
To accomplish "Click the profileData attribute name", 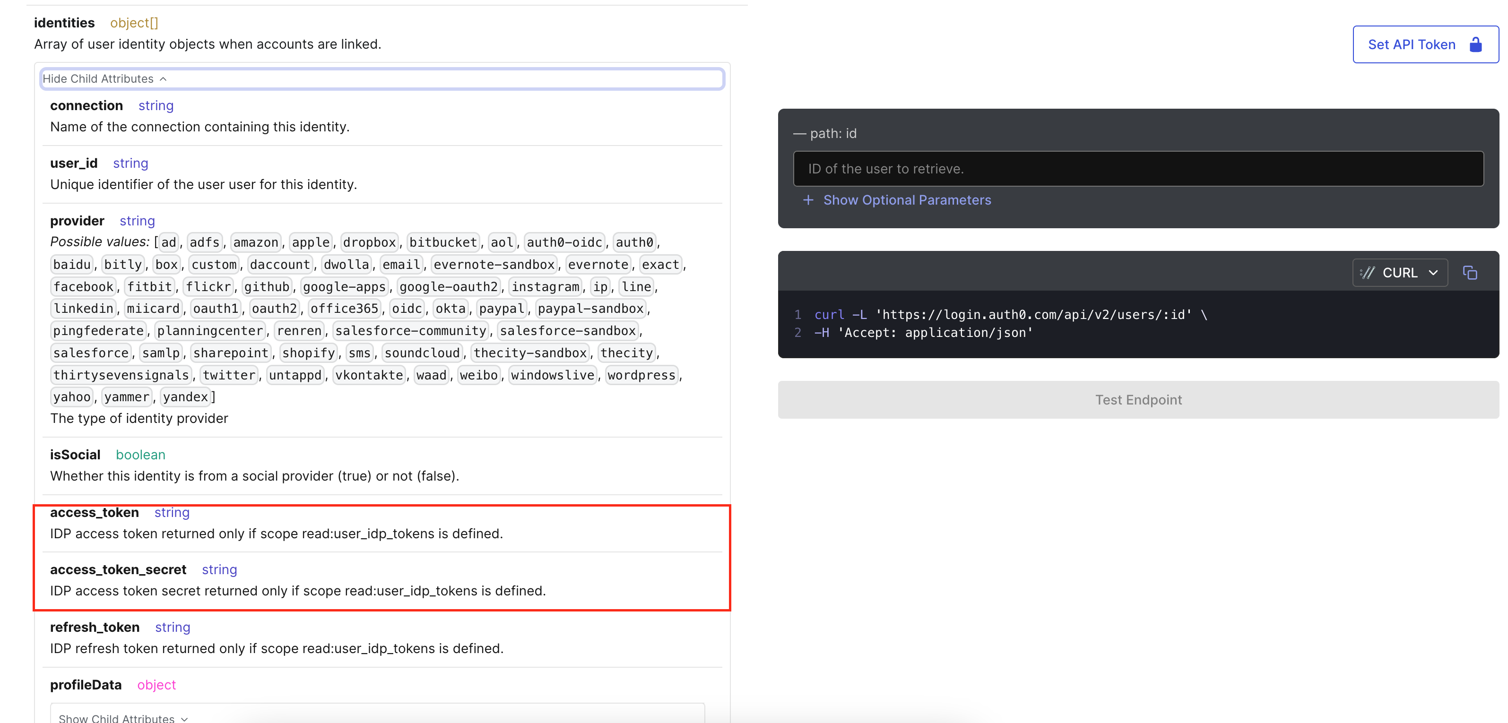I will (x=86, y=685).
